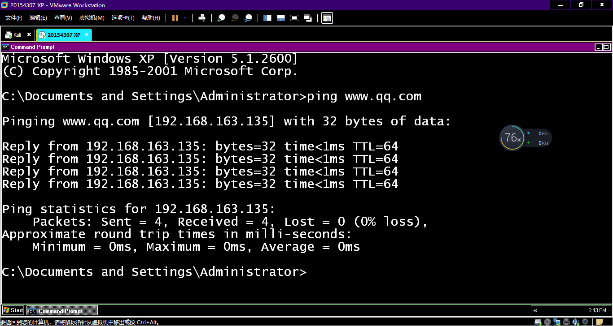Click the Send Ctrl+Alt+Del toolbar icon

coord(202,18)
